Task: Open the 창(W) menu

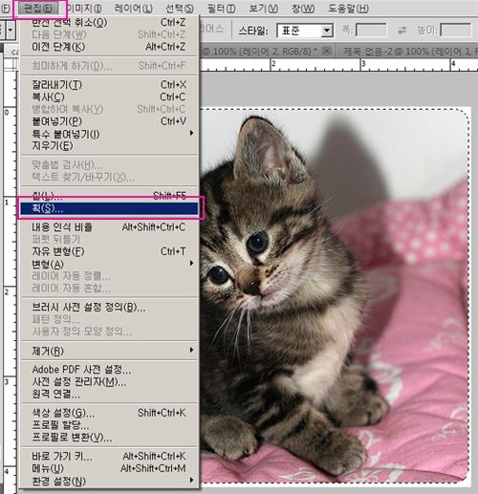Action: pos(303,9)
